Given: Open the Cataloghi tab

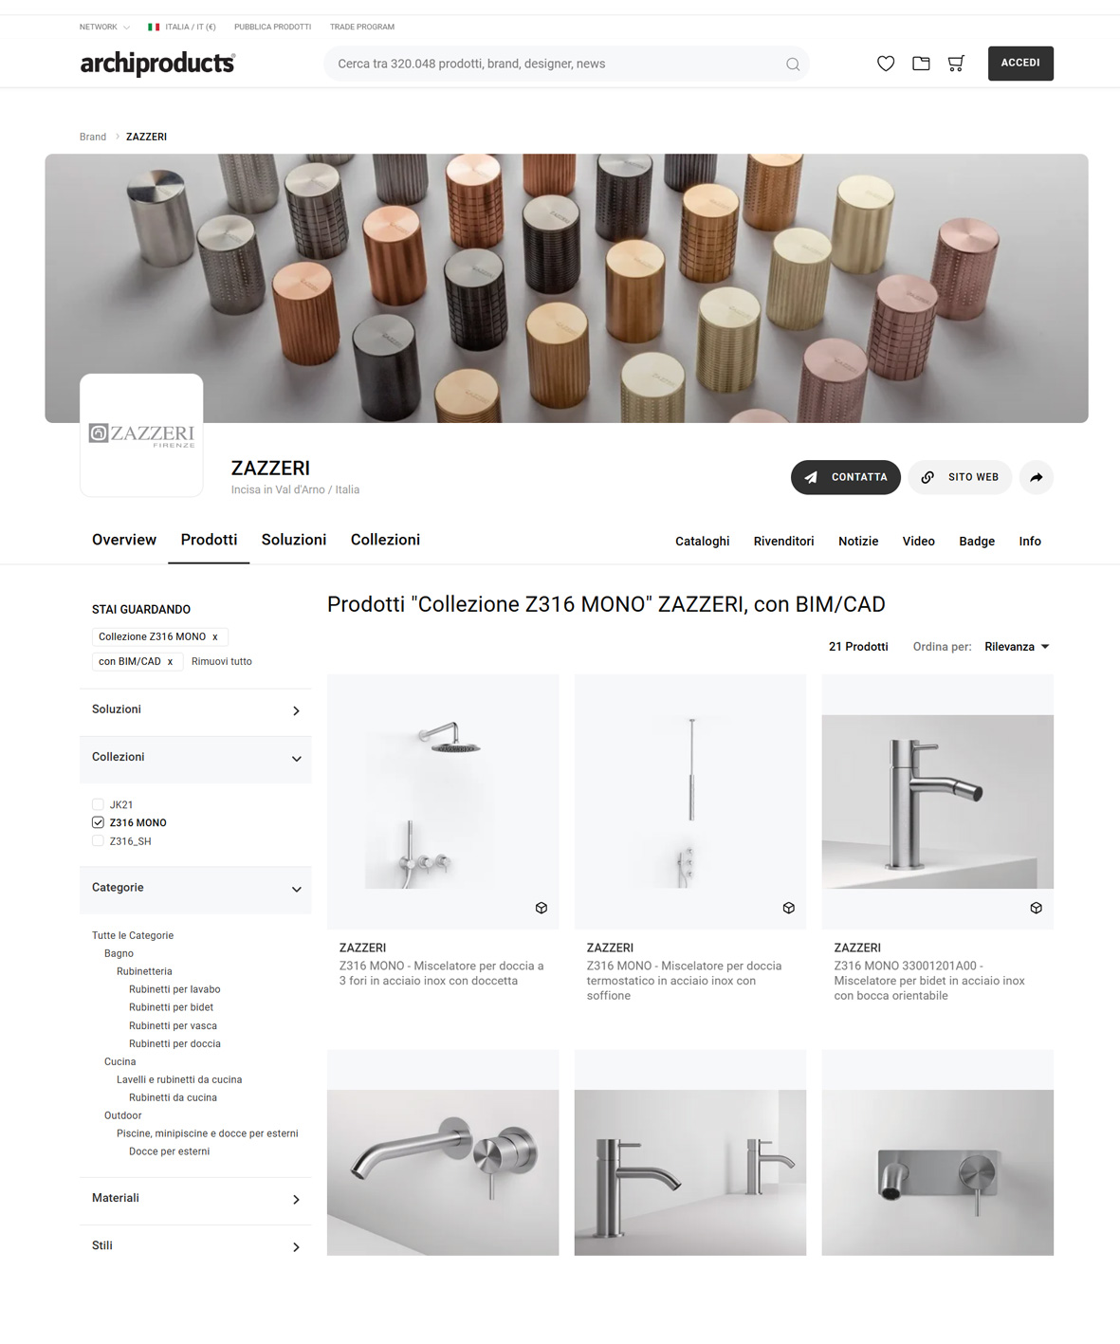Looking at the screenshot, I should point(702,542).
